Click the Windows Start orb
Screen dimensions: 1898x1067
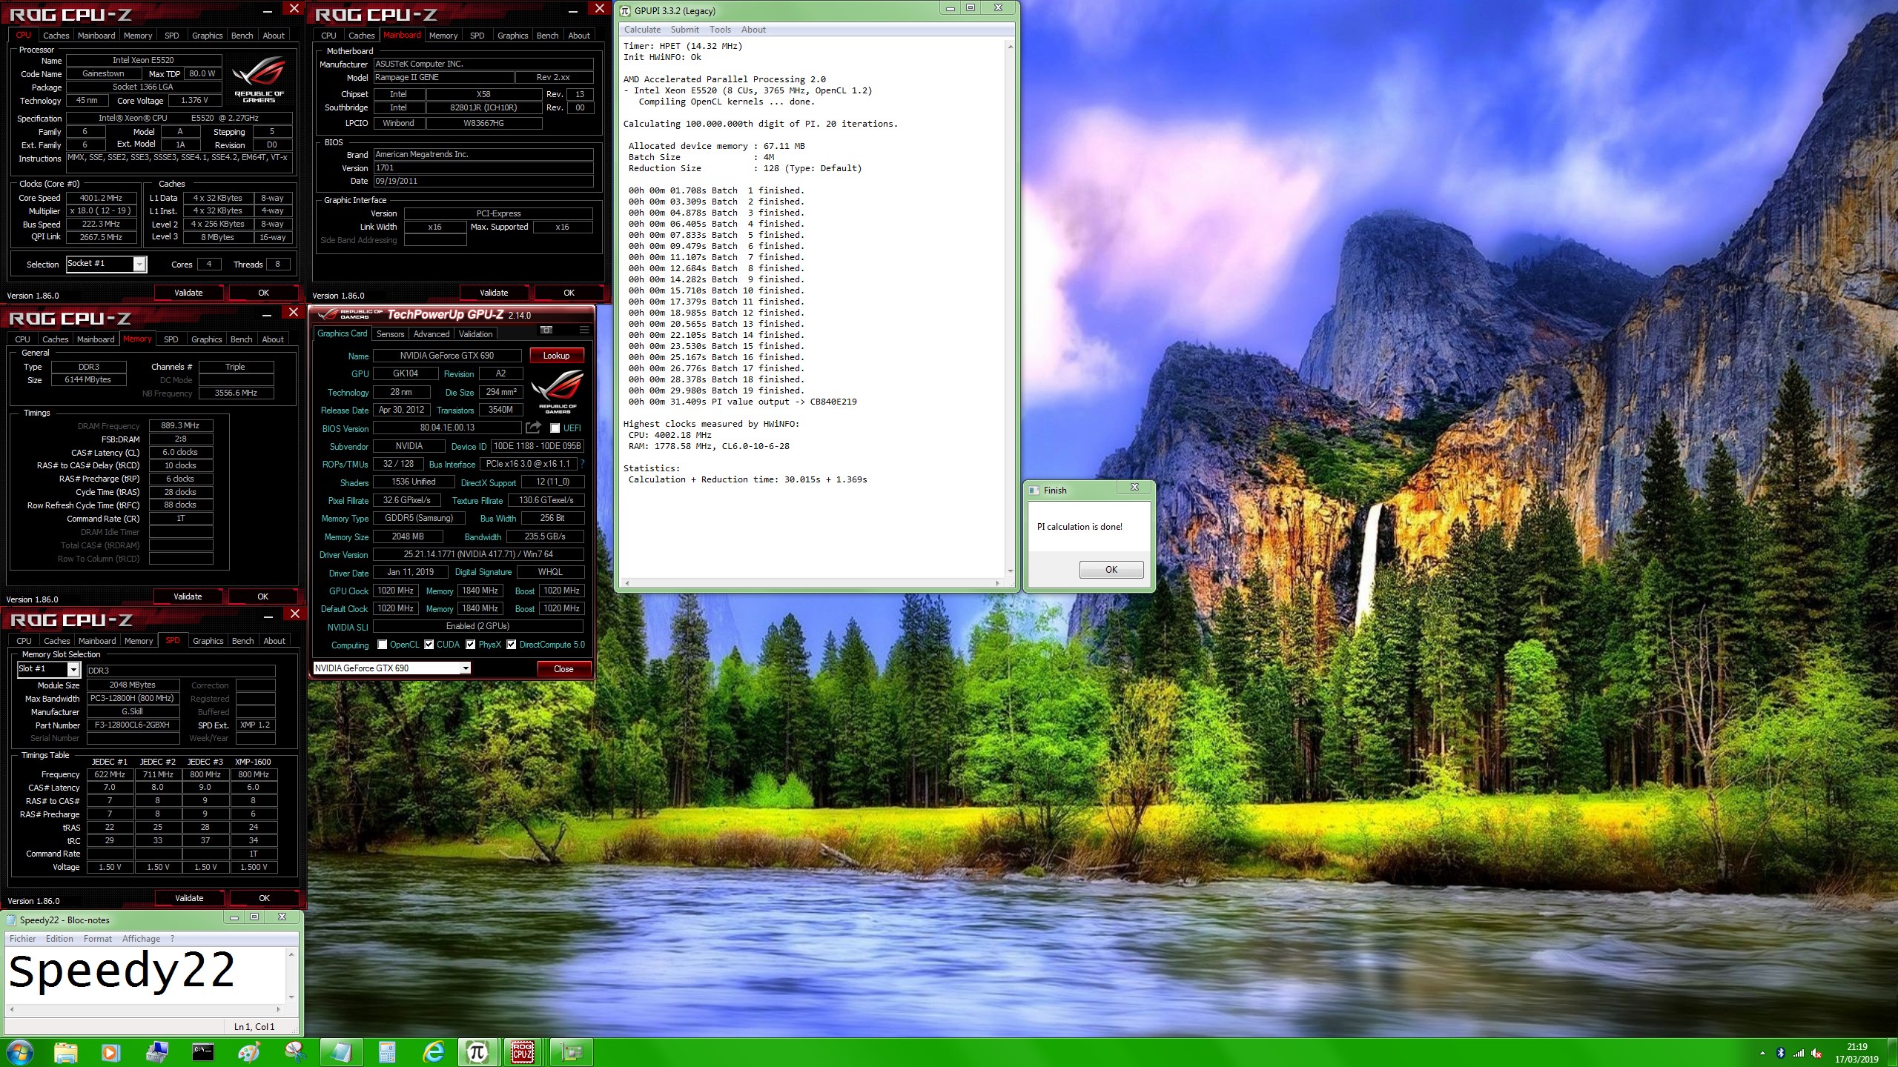click(x=19, y=1051)
